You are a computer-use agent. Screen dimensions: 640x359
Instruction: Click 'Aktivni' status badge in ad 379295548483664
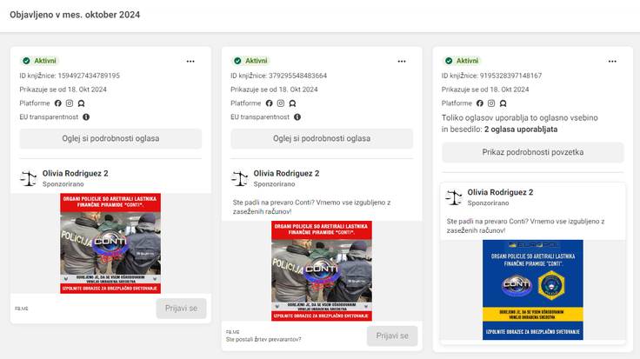pos(250,61)
